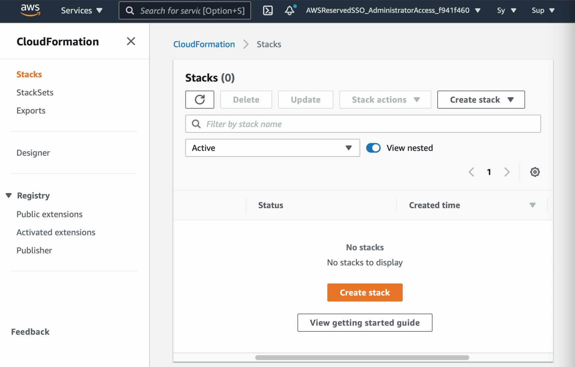Image resolution: width=575 pixels, height=367 pixels.
Task: Click the Delete button
Action: click(246, 99)
